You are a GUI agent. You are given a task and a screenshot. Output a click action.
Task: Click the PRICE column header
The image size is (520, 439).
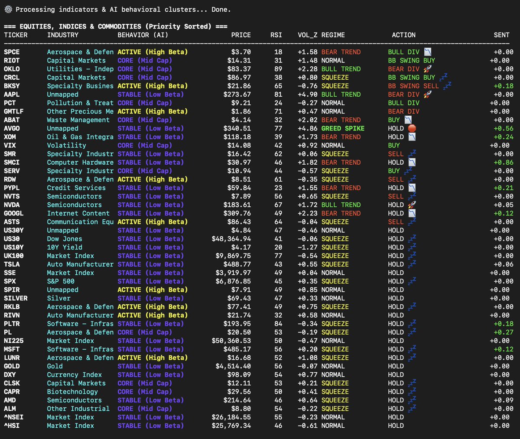point(241,35)
